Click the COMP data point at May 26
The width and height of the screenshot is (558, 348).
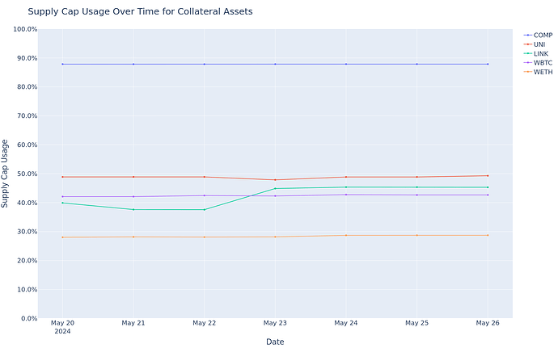[x=488, y=64]
